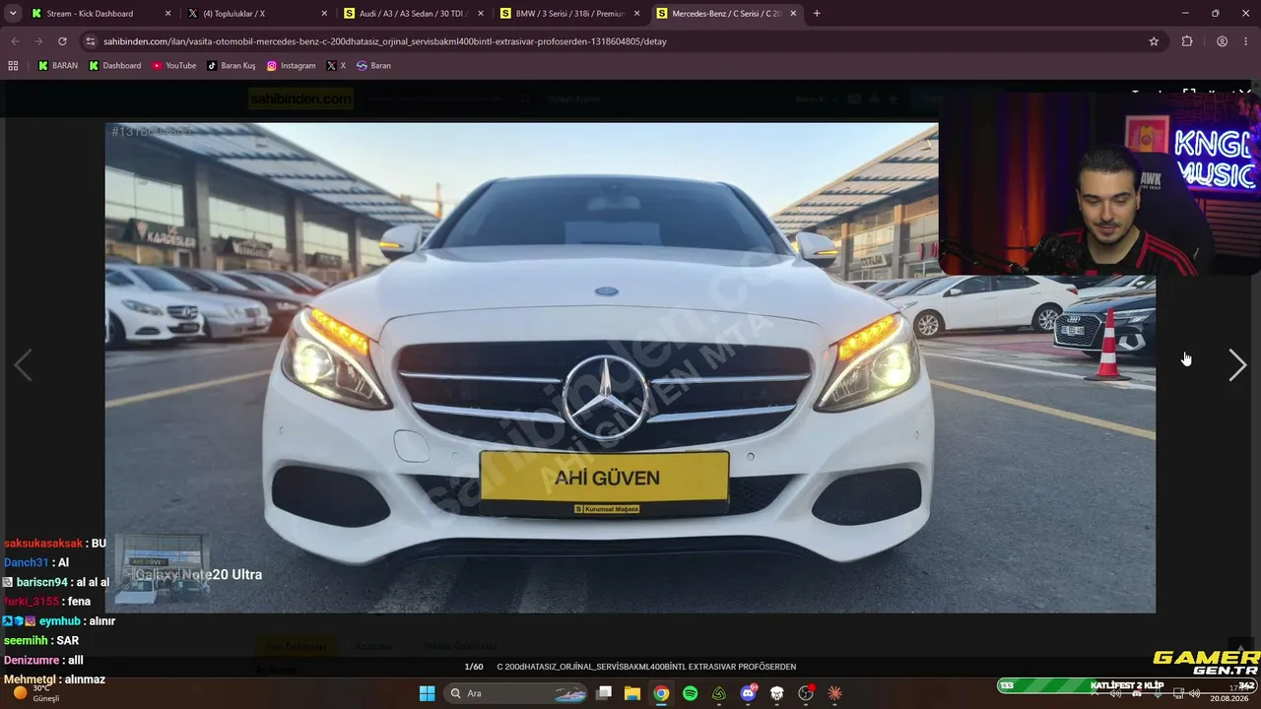This screenshot has width=1261, height=709.
Task: Go forward one page in browser history
Action: tap(38, 41)
